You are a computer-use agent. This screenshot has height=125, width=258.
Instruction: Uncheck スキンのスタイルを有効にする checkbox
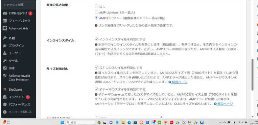[96, 67]
